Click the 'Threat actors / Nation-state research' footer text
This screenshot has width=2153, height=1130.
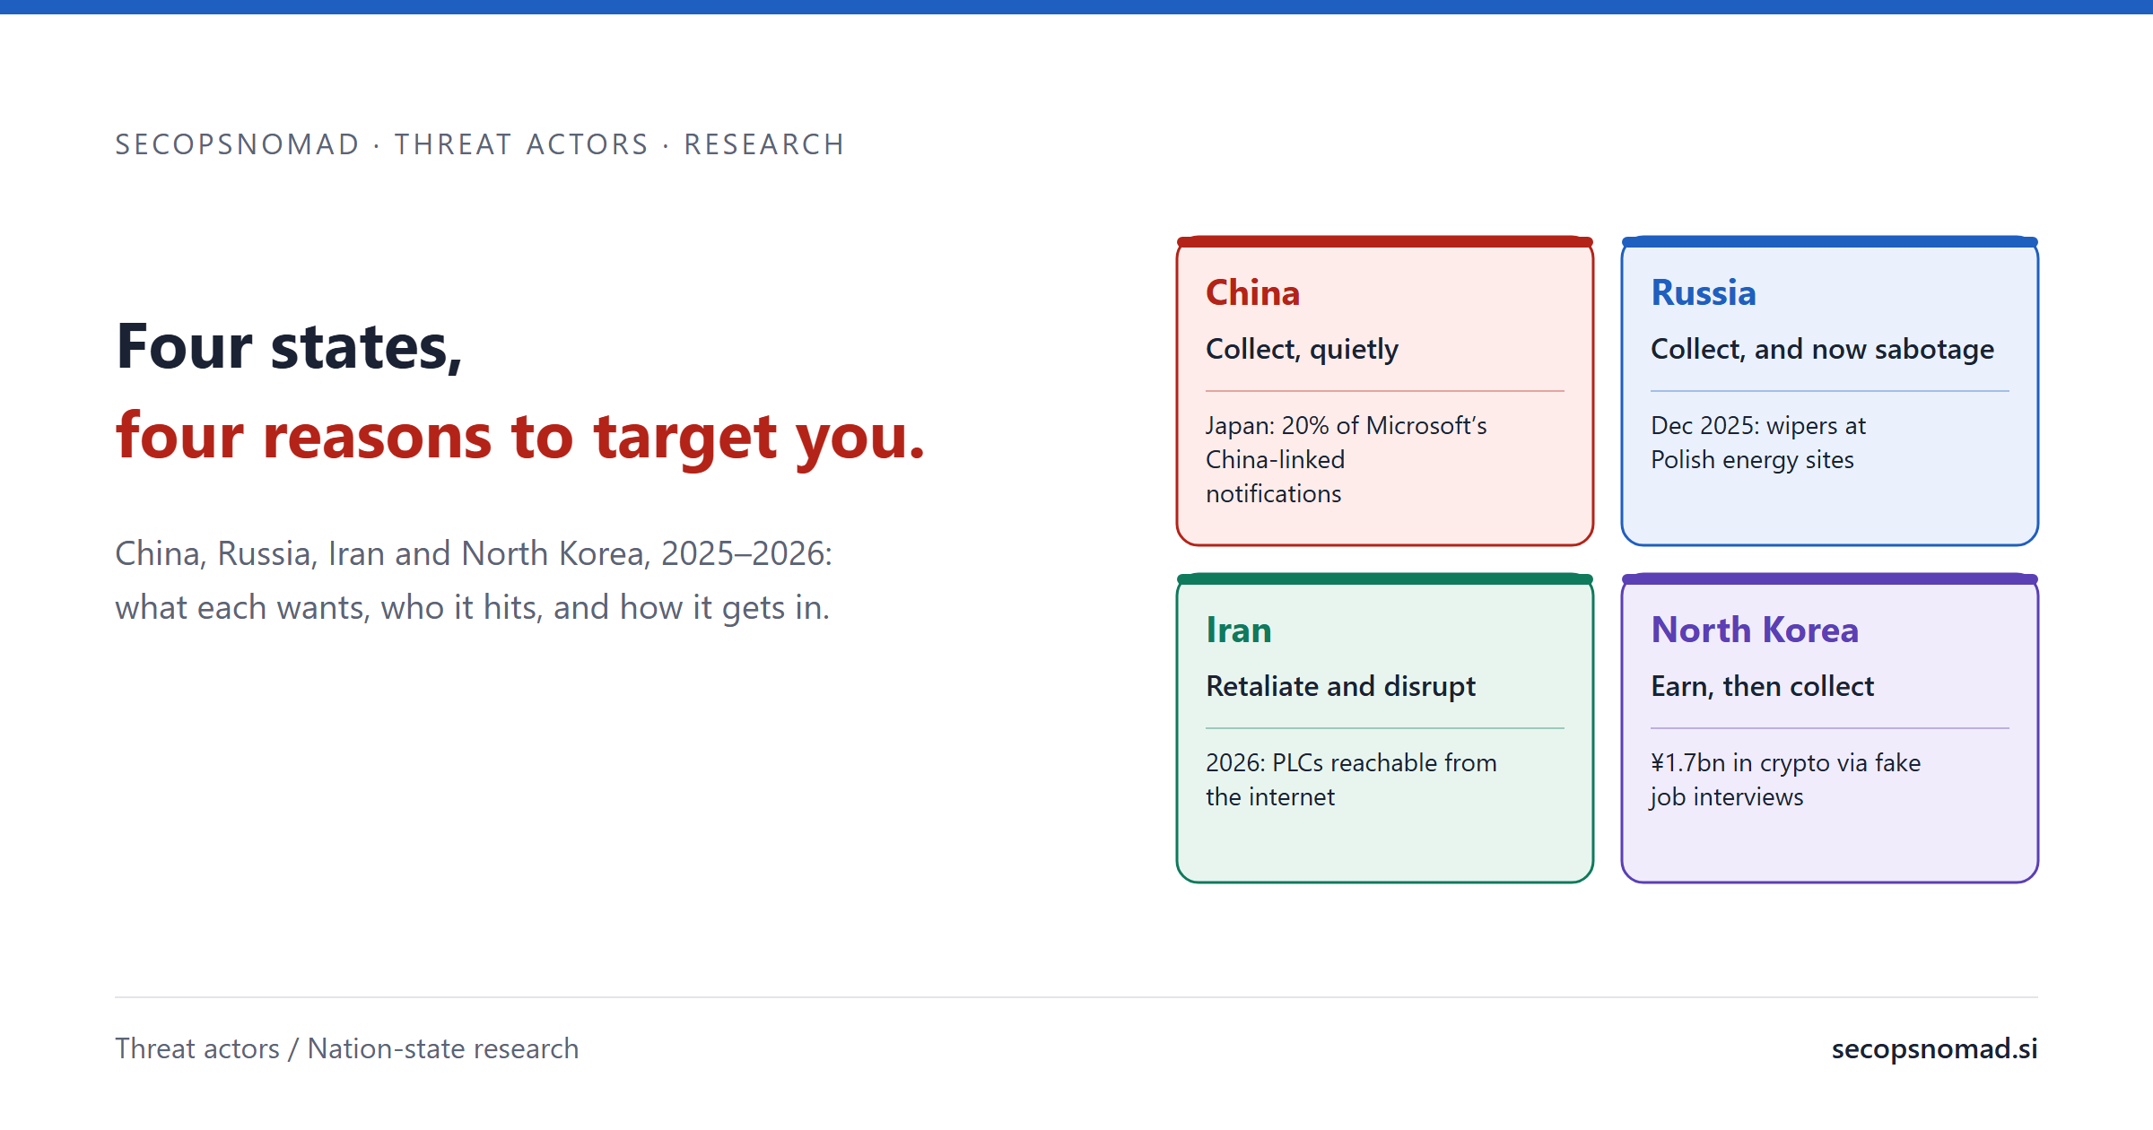click(x=346, y=1048)
